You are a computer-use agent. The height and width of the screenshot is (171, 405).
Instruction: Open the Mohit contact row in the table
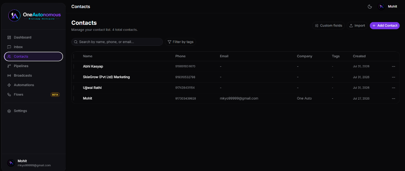(x=236, y=98)
